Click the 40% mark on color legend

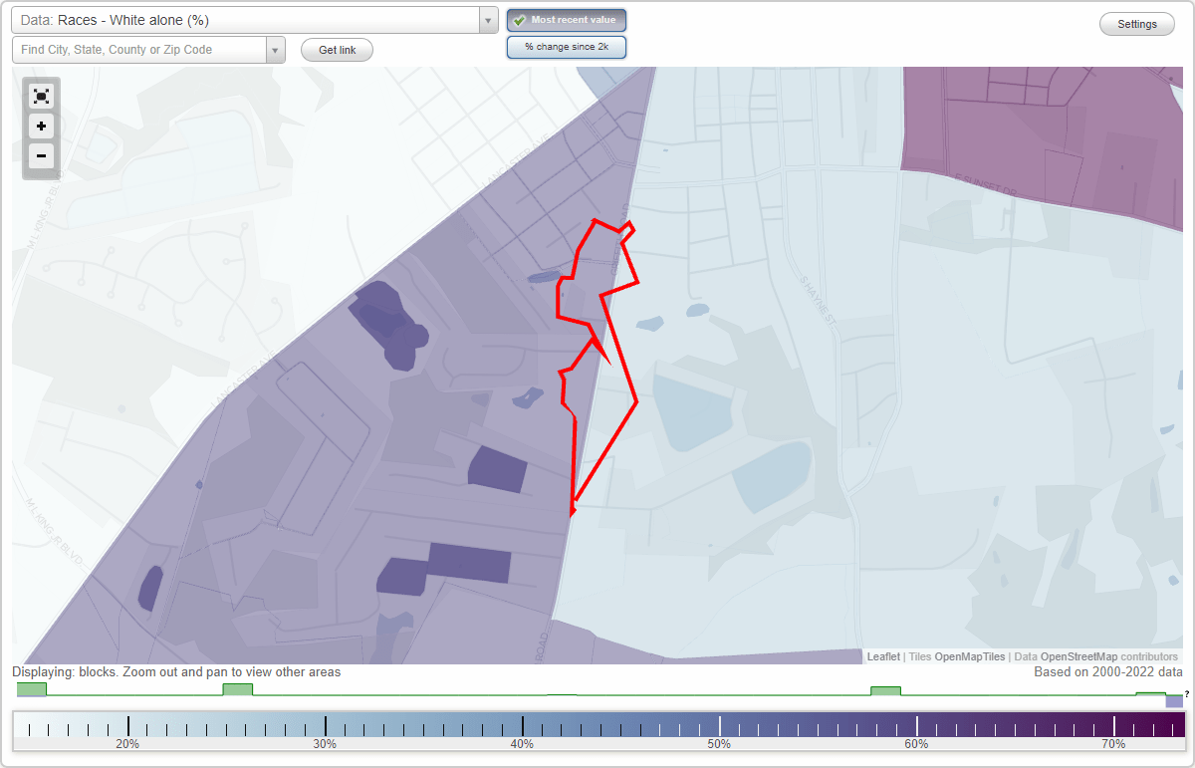[523, 744]
